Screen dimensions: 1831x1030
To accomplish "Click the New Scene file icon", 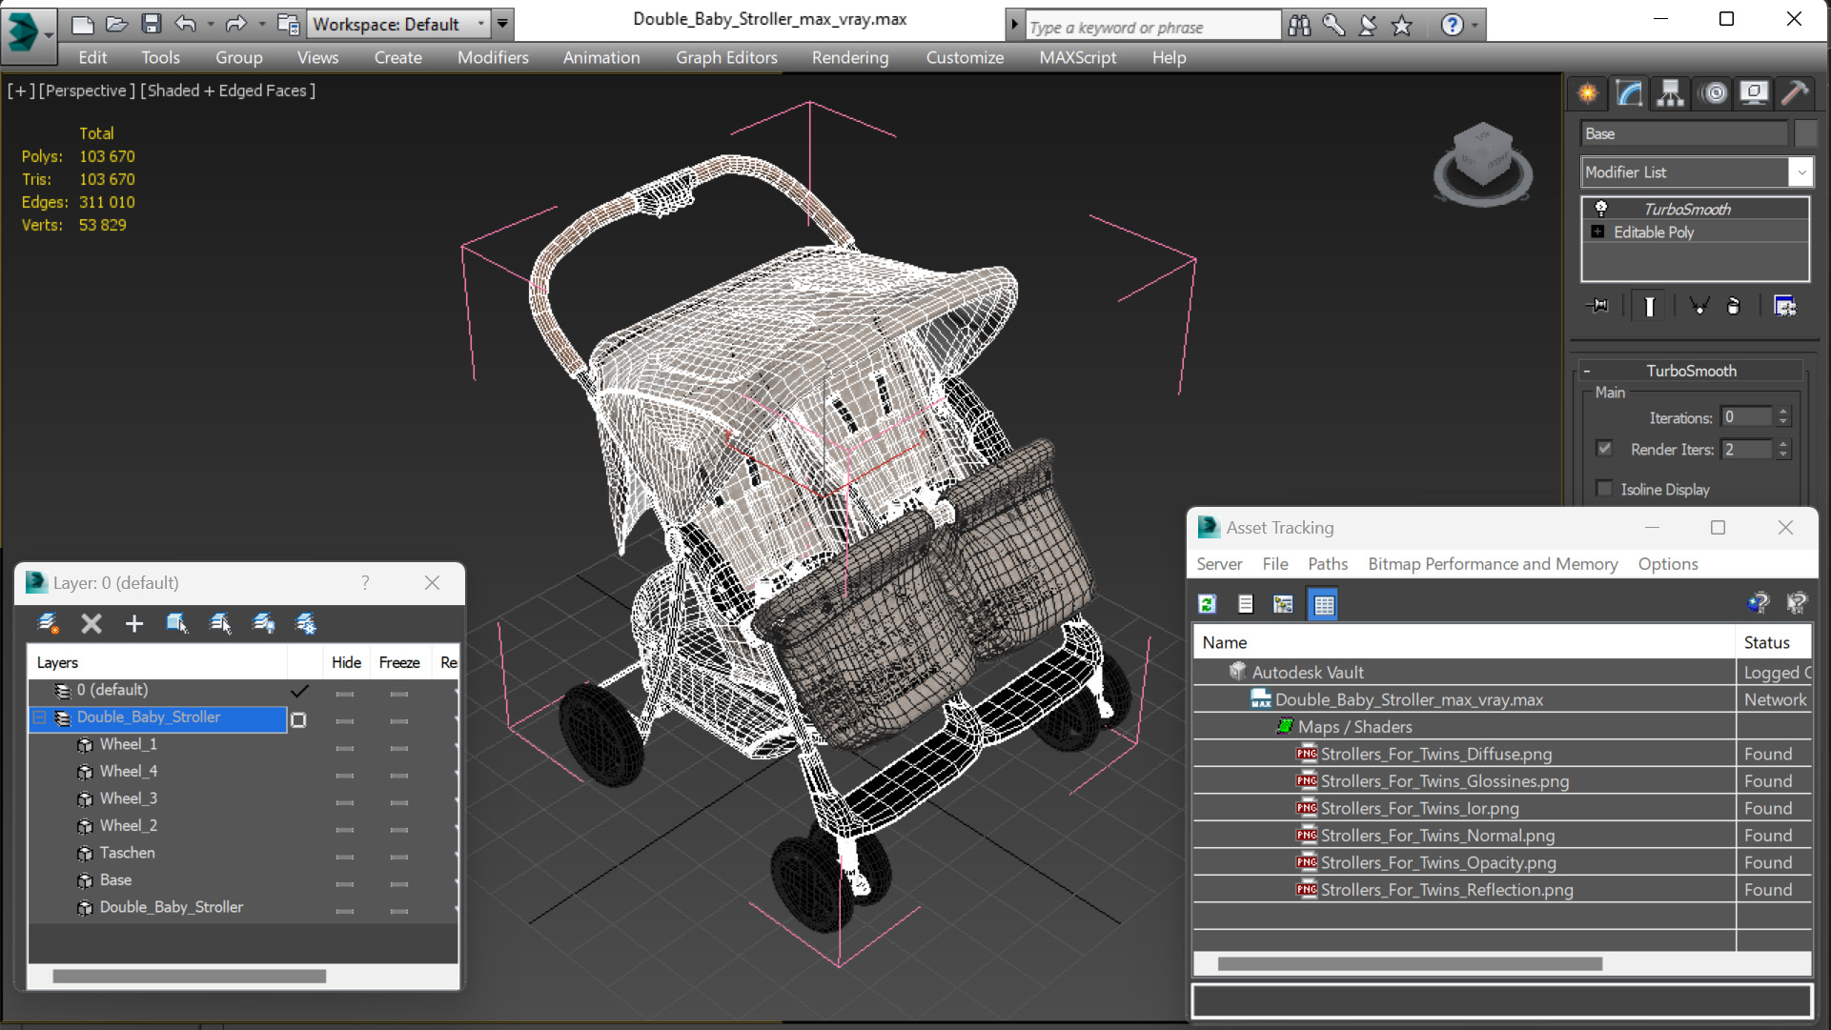I will tap(83, 24).
